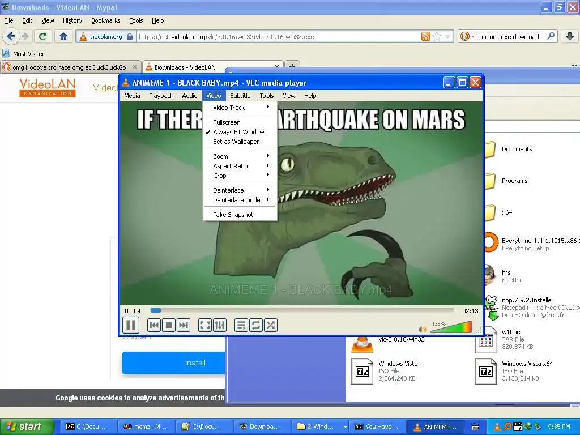Click the total time 02:13 label

(470, 311)
